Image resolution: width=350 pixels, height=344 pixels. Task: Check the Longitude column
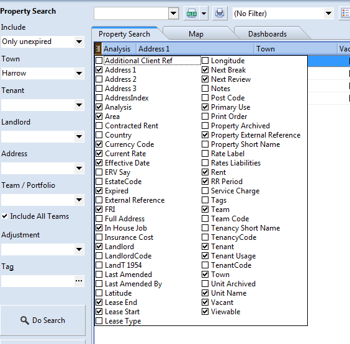(x=205, y=60)
